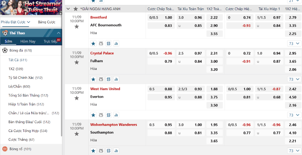Click the sports icon beside Thể Thao
This screenshot has height=155, width=302.
[5, 33]
